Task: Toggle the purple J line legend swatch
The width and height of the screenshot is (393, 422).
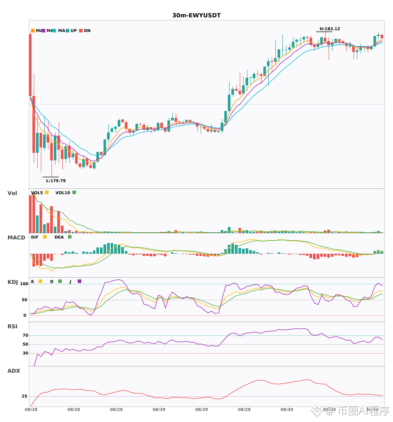Action: click(79, 281)
